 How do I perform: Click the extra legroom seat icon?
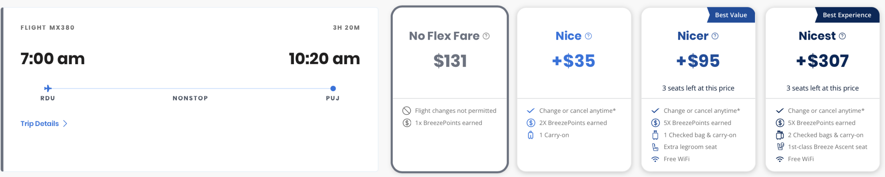[x=655, y=147]
